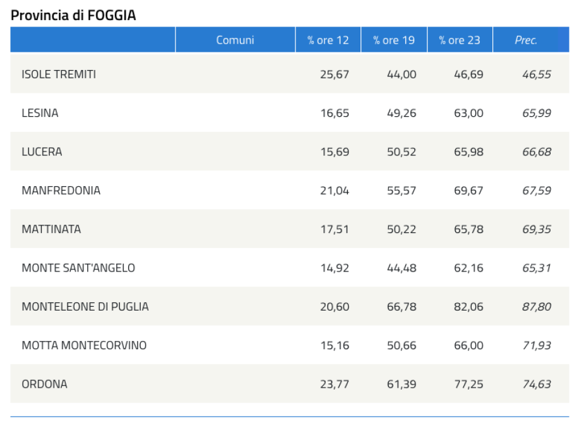Select the % ore 12 column header

point(328,40)
